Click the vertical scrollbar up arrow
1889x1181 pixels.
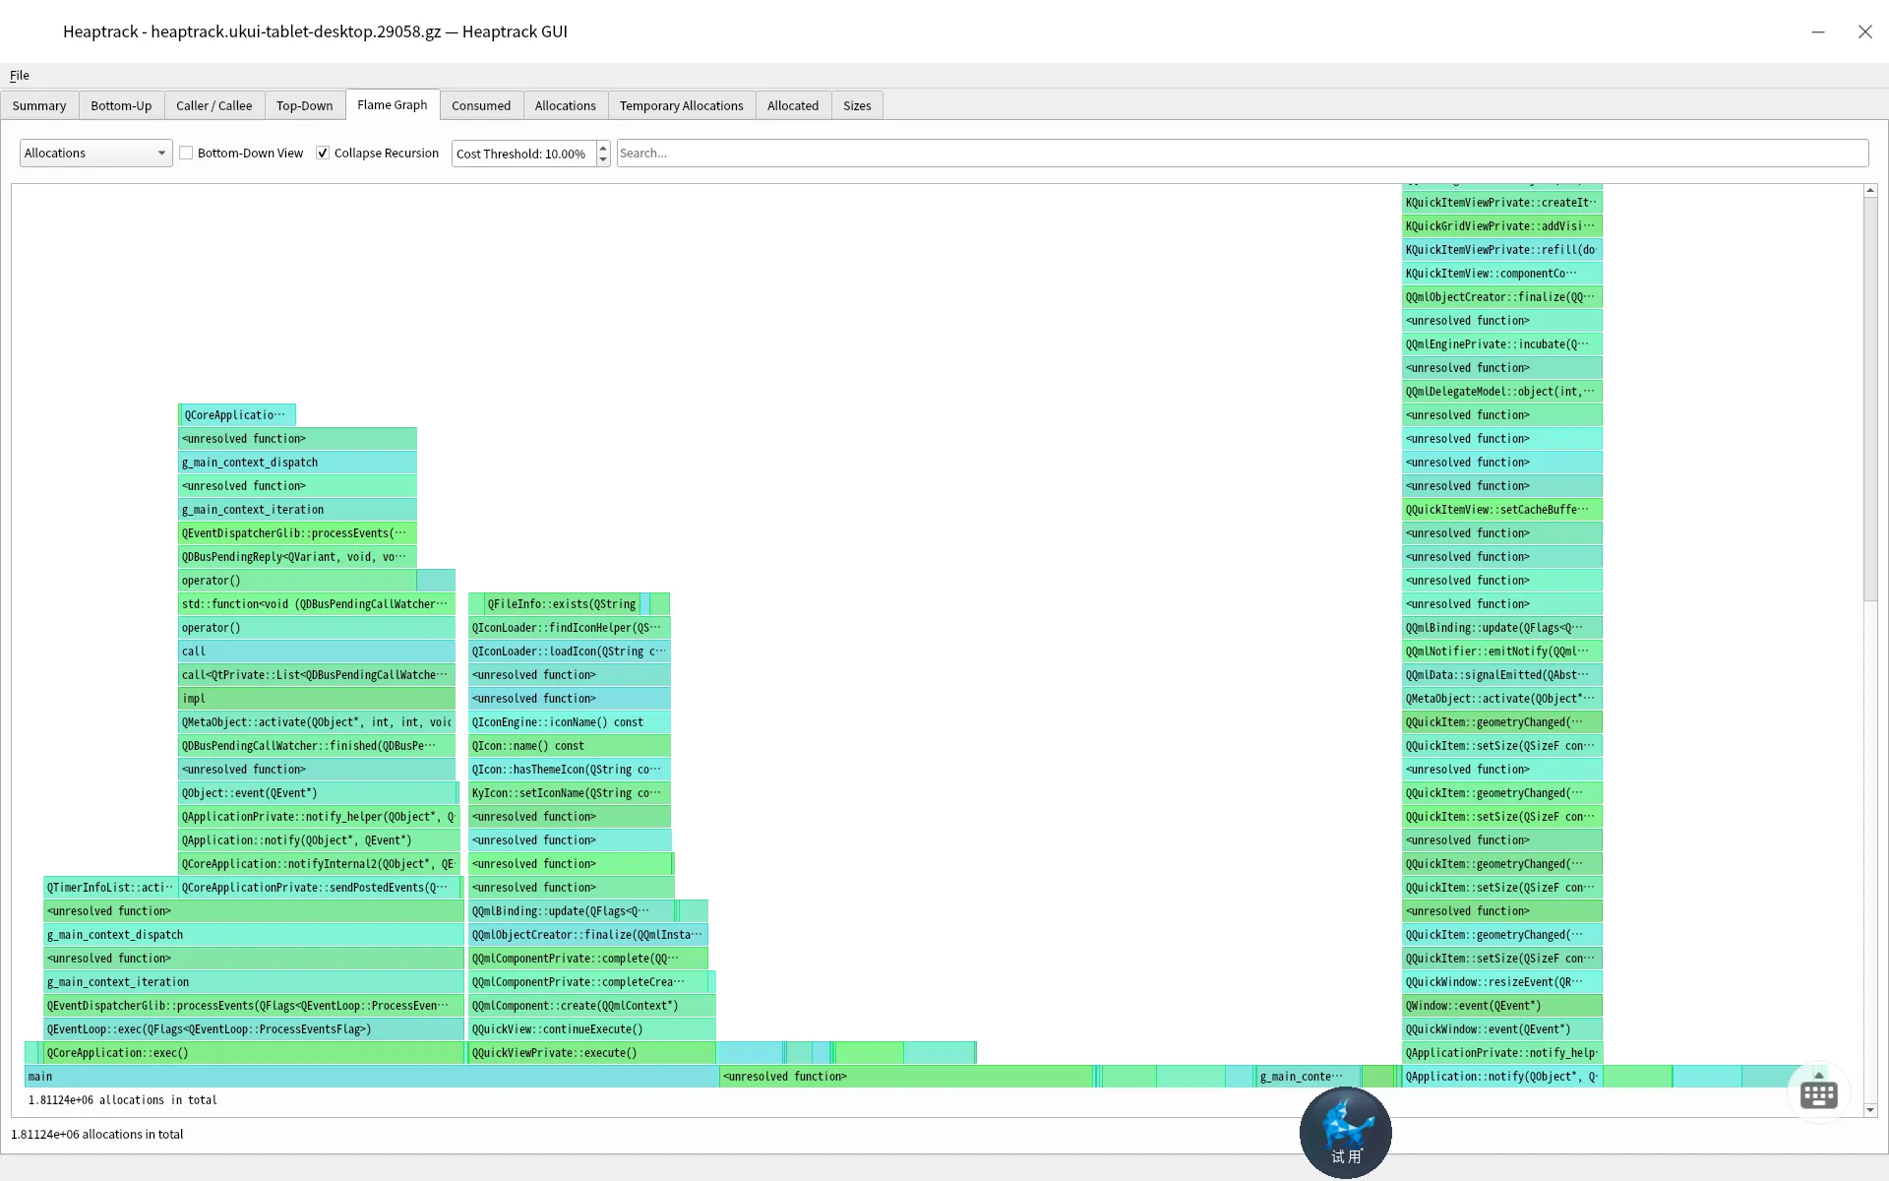coord(1870,190)
